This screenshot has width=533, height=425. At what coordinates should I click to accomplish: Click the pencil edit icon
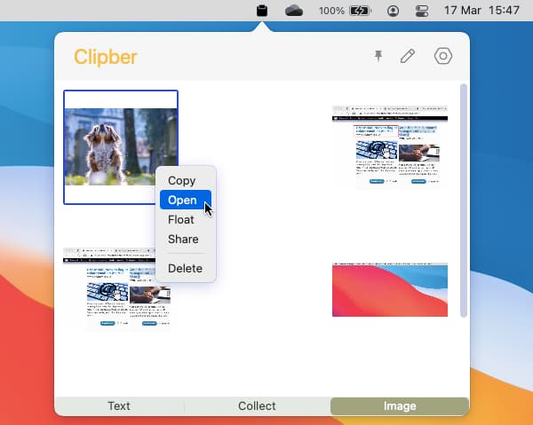pos(408,56)
